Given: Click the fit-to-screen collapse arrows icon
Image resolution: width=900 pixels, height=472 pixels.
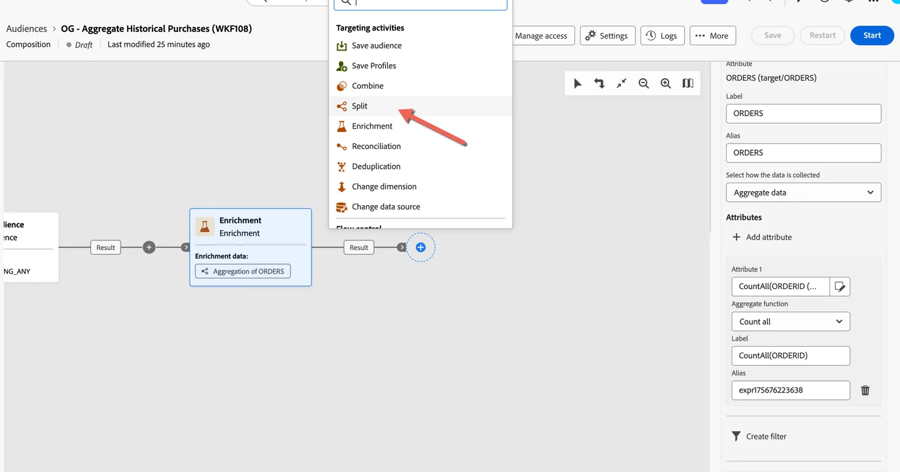Looking at the screenshot, I should tap(622, 84).
